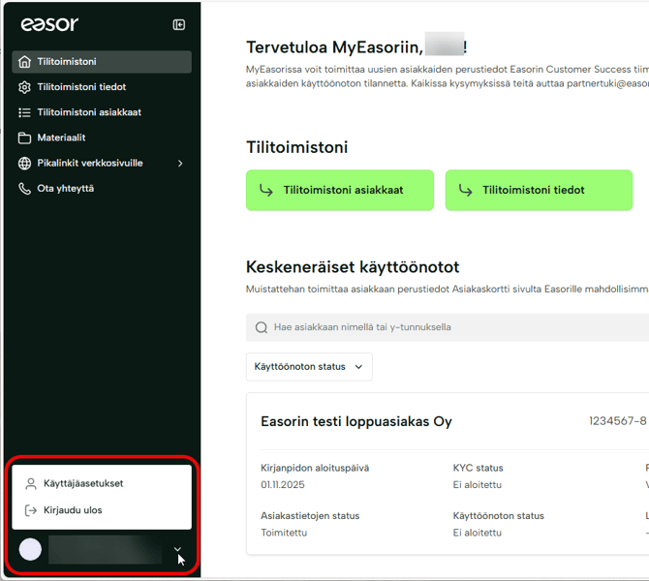Click Ei aloitettu under Käyttöönoton status
Screen dimensions: 649x581
click(x=478, y=533)
